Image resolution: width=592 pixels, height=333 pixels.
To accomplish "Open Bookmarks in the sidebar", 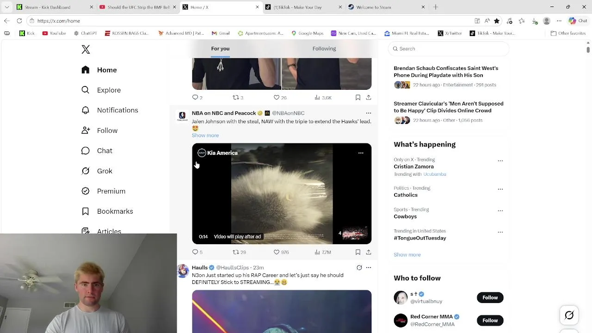I will click(107, 211).
